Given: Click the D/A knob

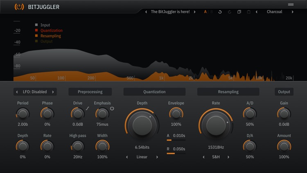Looking at the screenshot, I should (x=250, y=146).
